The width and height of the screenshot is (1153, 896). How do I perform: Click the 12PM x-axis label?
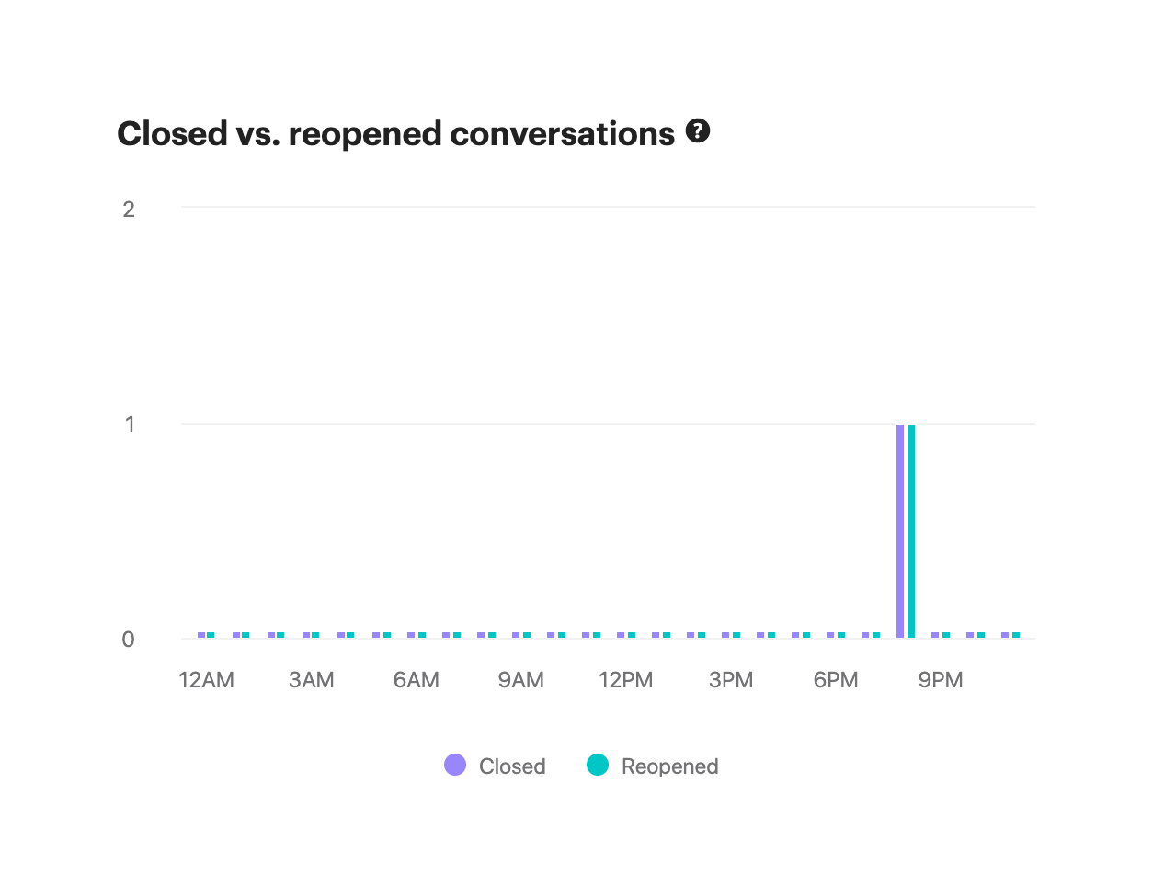click(x=626, y=680)
